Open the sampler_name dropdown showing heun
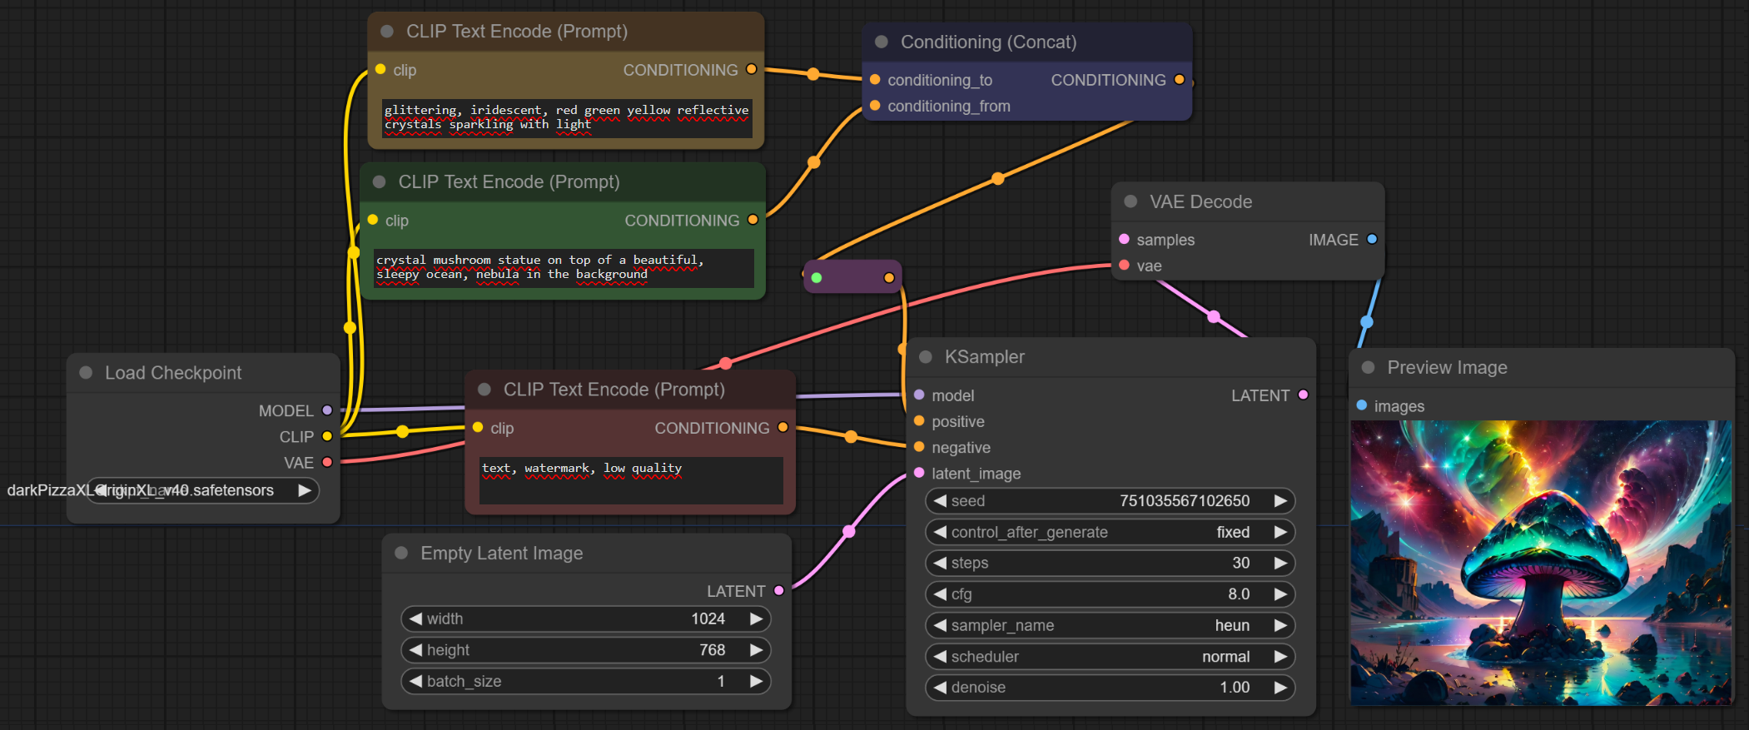This screenshot has height=730, width=1749. [x=1110, y=625]
